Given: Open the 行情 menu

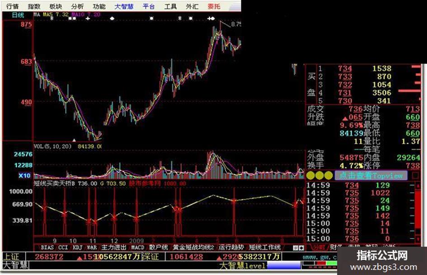Looking at the screenshot, I should pos(12,6).
